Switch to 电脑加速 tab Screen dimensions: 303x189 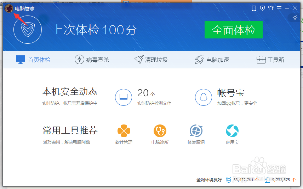(x=212, y=60)
